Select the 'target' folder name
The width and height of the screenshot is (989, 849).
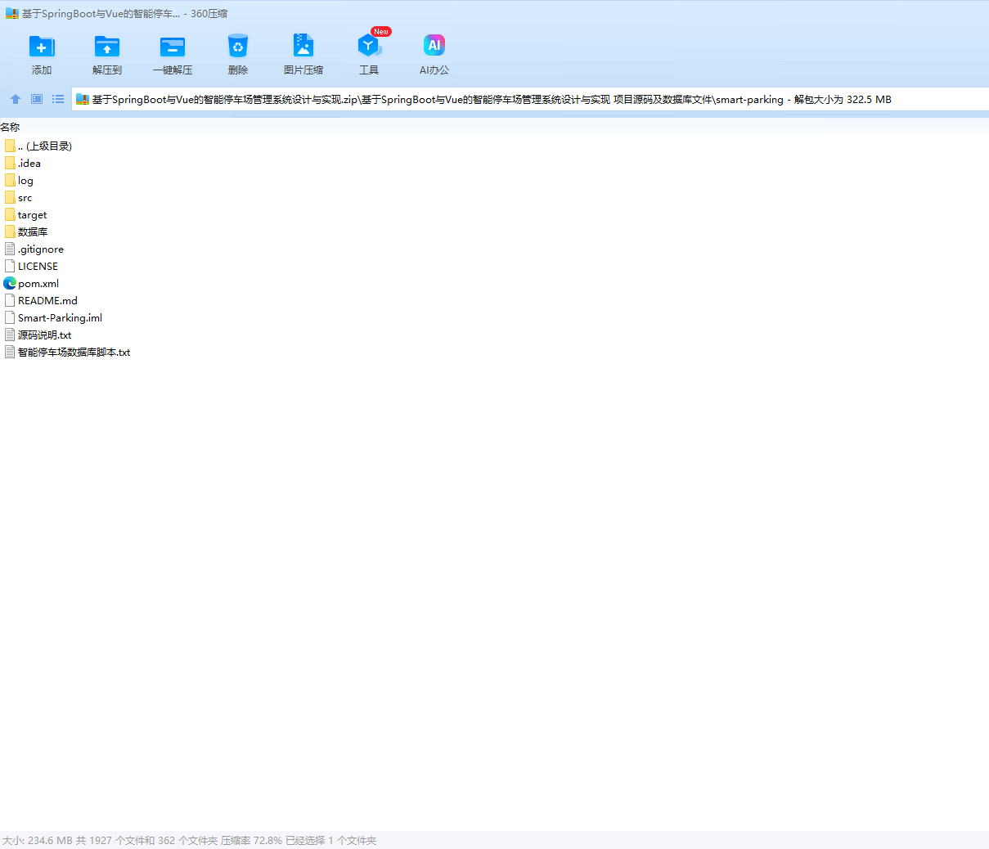click(x=33, y=215)
